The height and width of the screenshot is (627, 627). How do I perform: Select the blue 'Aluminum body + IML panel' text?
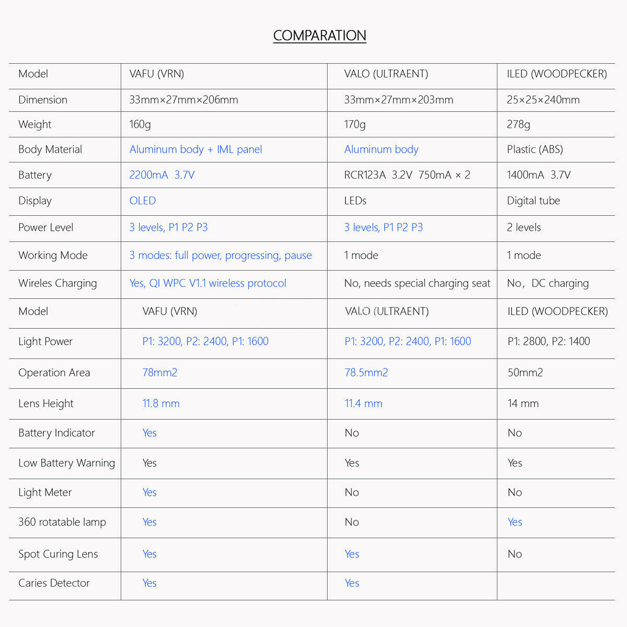195,149
